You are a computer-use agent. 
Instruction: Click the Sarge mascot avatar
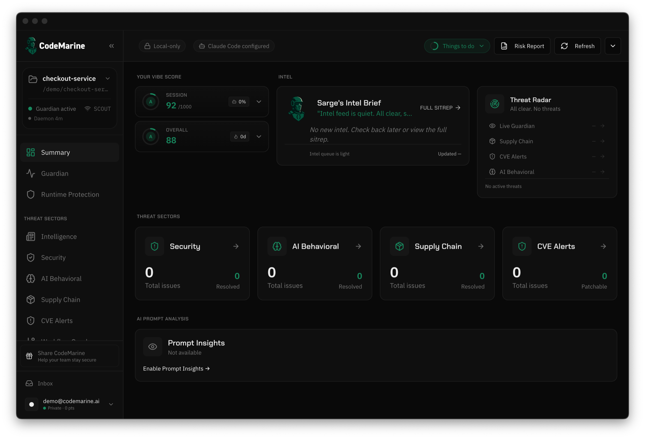[297, 109]
